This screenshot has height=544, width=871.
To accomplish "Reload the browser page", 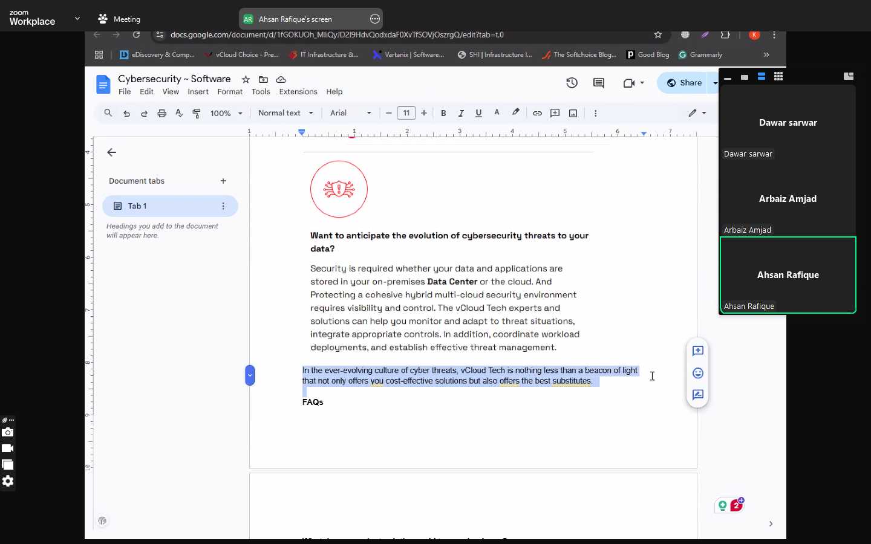I will [x=136, y=35].
